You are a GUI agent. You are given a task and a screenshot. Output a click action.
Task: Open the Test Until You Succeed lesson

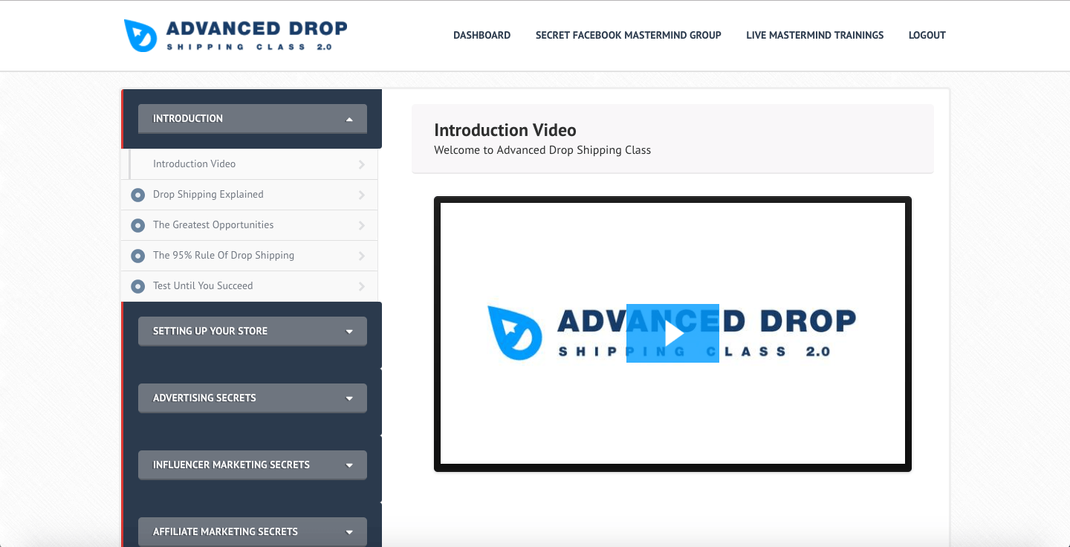(249, 286)
